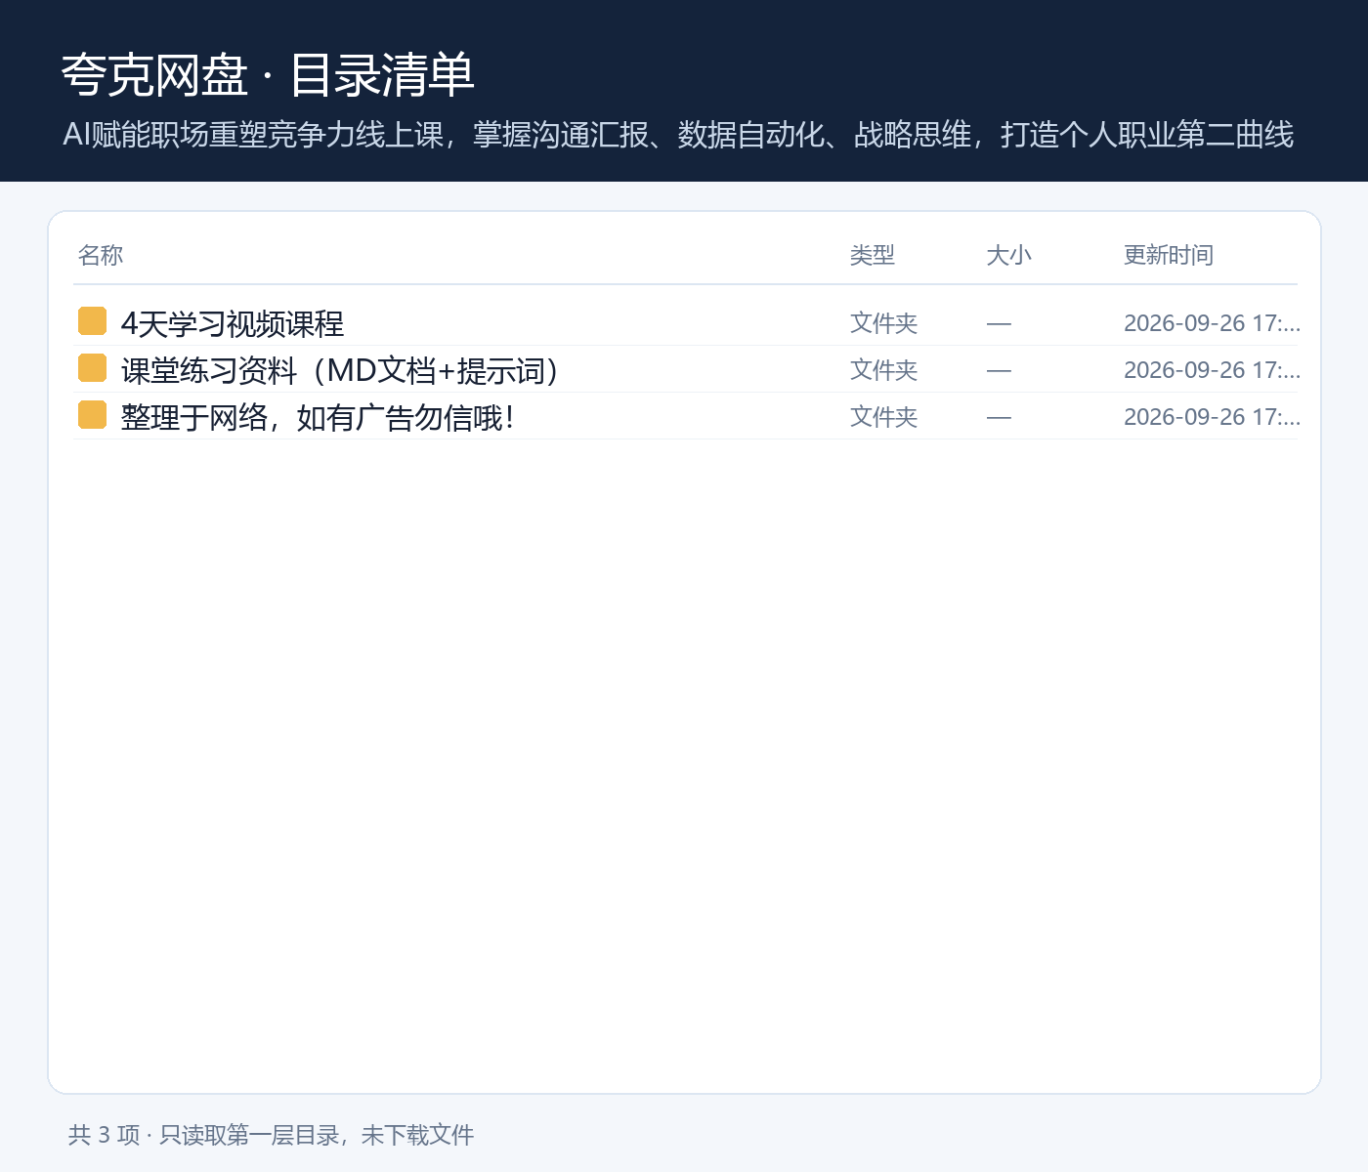Click the update time of 4天学习视频课程
1368x1172 pixels.
coord(1212,322)
